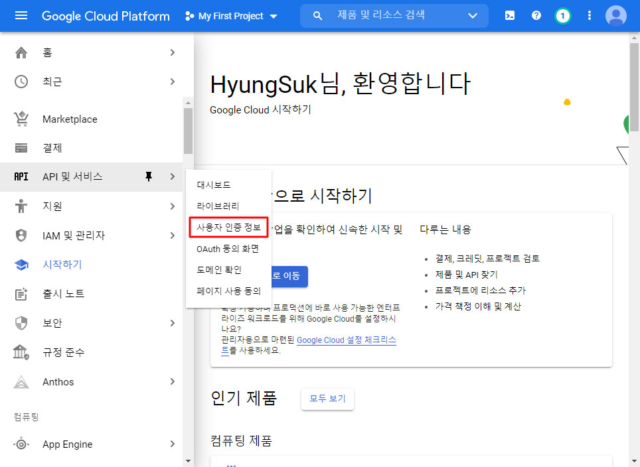Expand the search bar dropdown arrow
The height and width of the screenshot is (467, 640).
pyautogui.click(x=473, y=16)
